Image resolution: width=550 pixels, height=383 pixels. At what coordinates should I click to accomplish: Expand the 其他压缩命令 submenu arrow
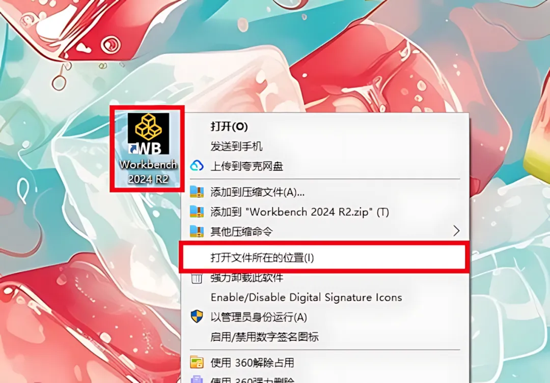coord(456,231)
